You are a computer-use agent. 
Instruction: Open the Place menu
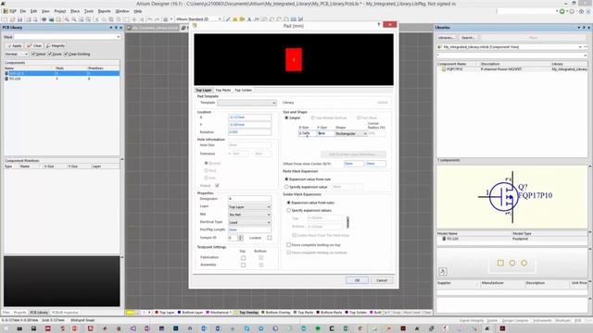point(75,11)
